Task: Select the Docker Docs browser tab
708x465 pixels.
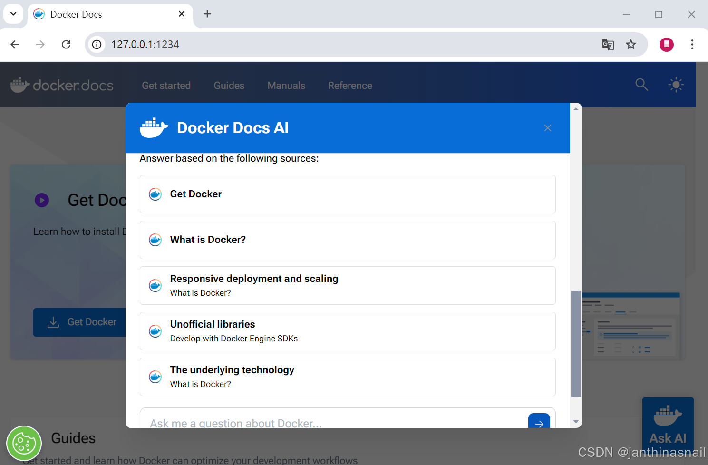Action: pos(110,14)
